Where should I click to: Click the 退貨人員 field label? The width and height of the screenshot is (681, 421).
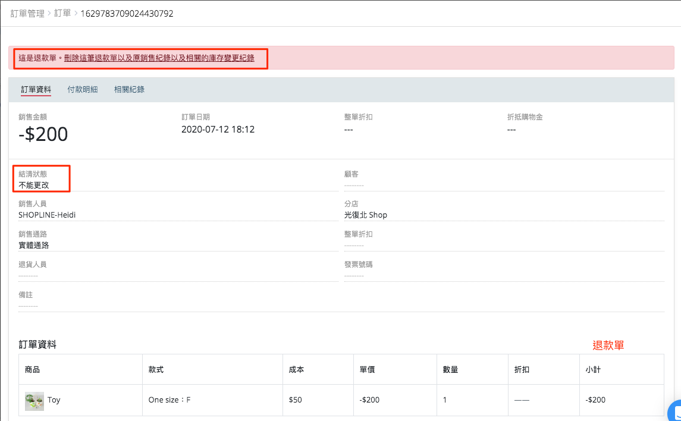pos(33,265)
